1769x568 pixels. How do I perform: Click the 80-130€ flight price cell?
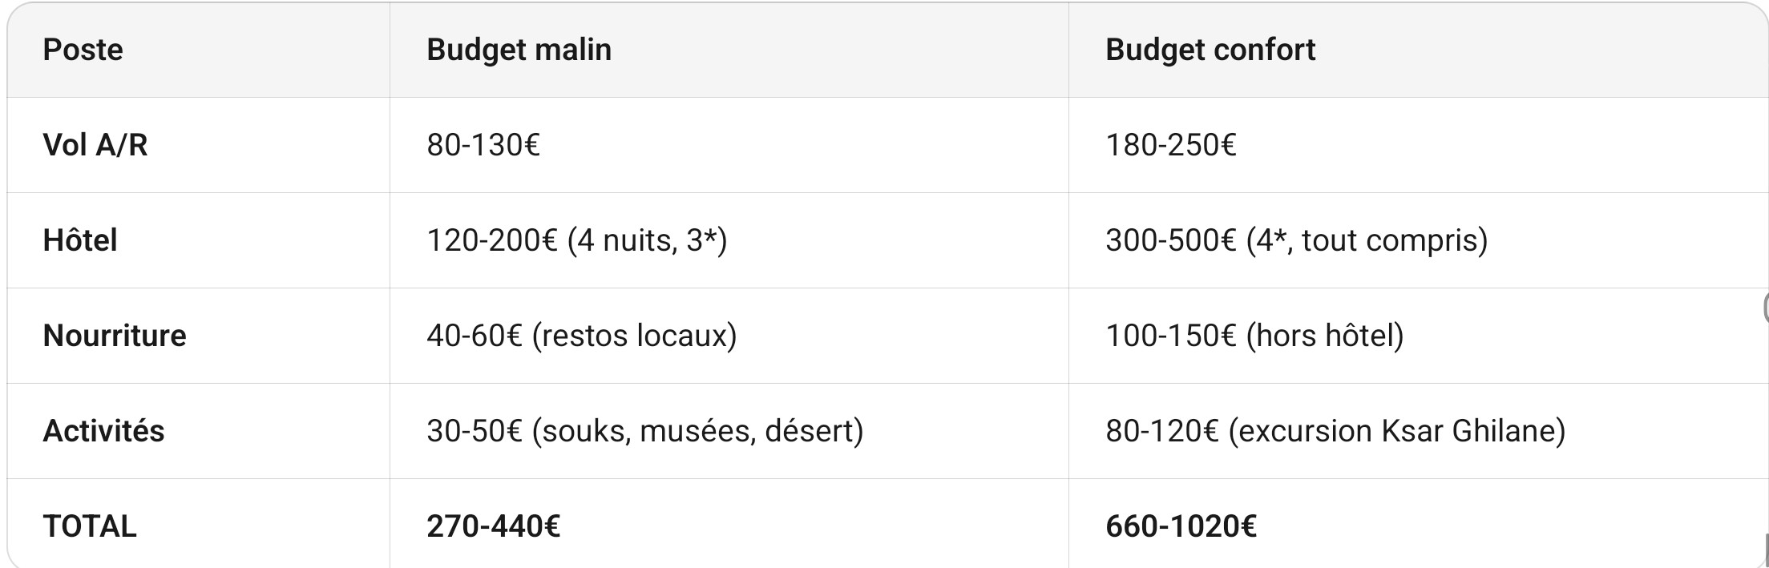pos(483,145)
